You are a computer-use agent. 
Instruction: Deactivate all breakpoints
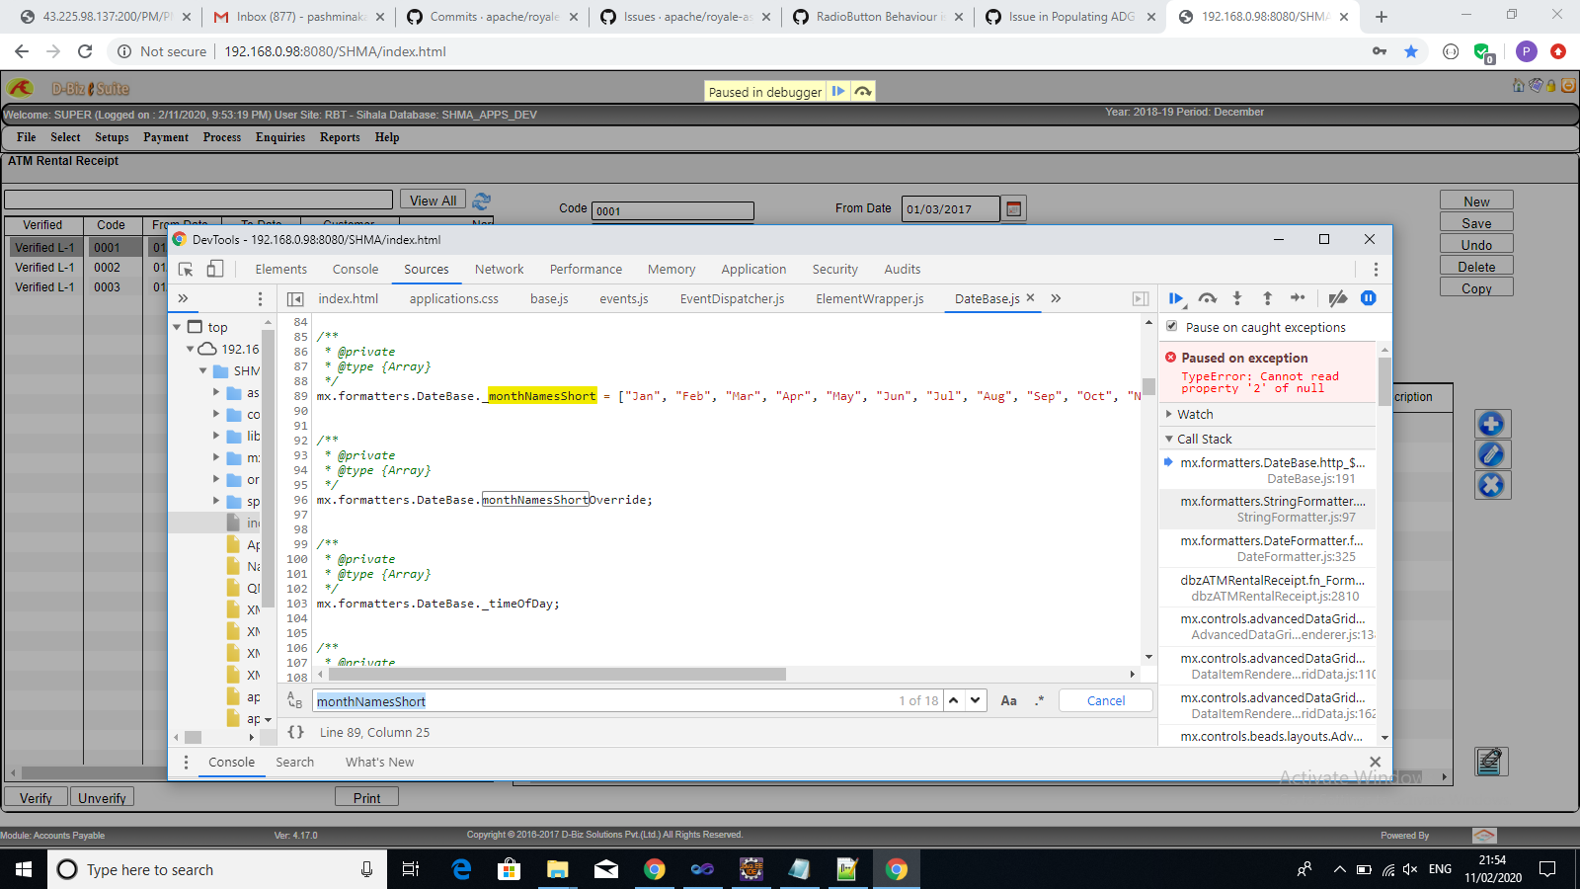click(x=1338, y=297)
